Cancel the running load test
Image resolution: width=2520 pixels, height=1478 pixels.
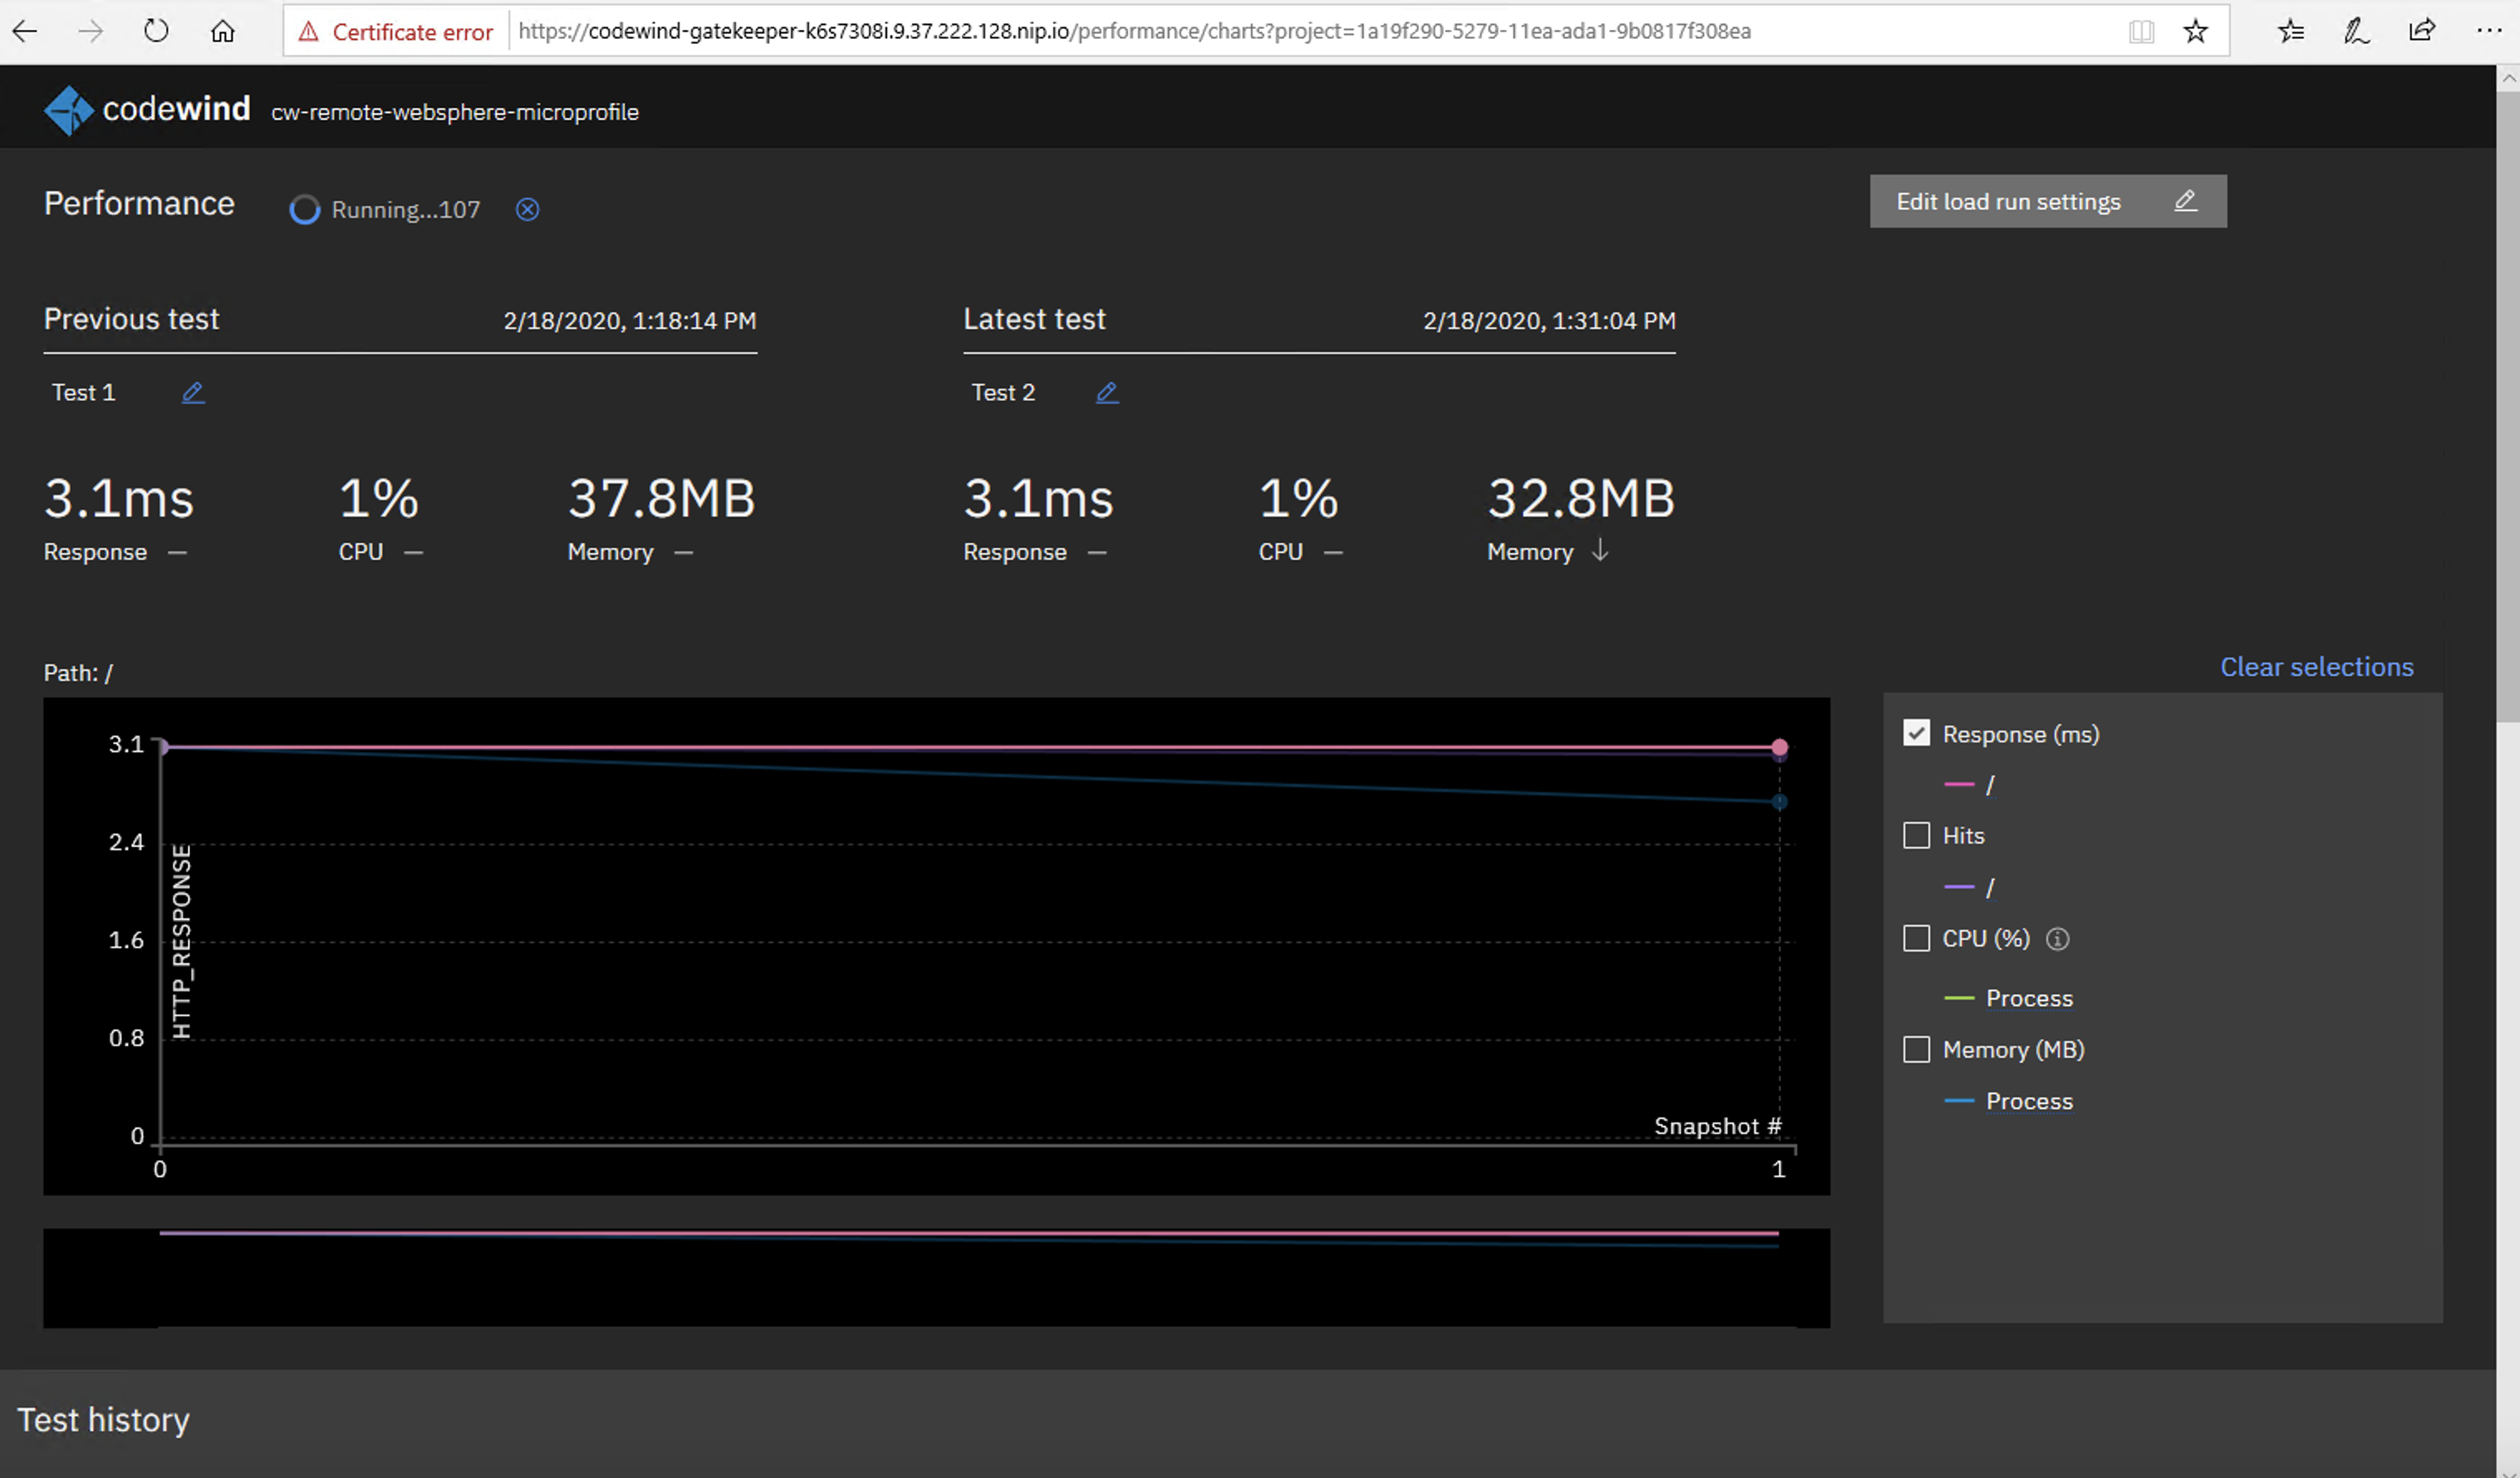[527, 209]
